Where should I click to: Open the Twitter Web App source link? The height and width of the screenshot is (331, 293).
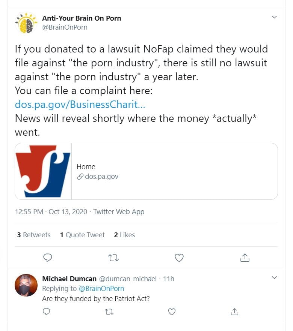click(x=119, y=212)
